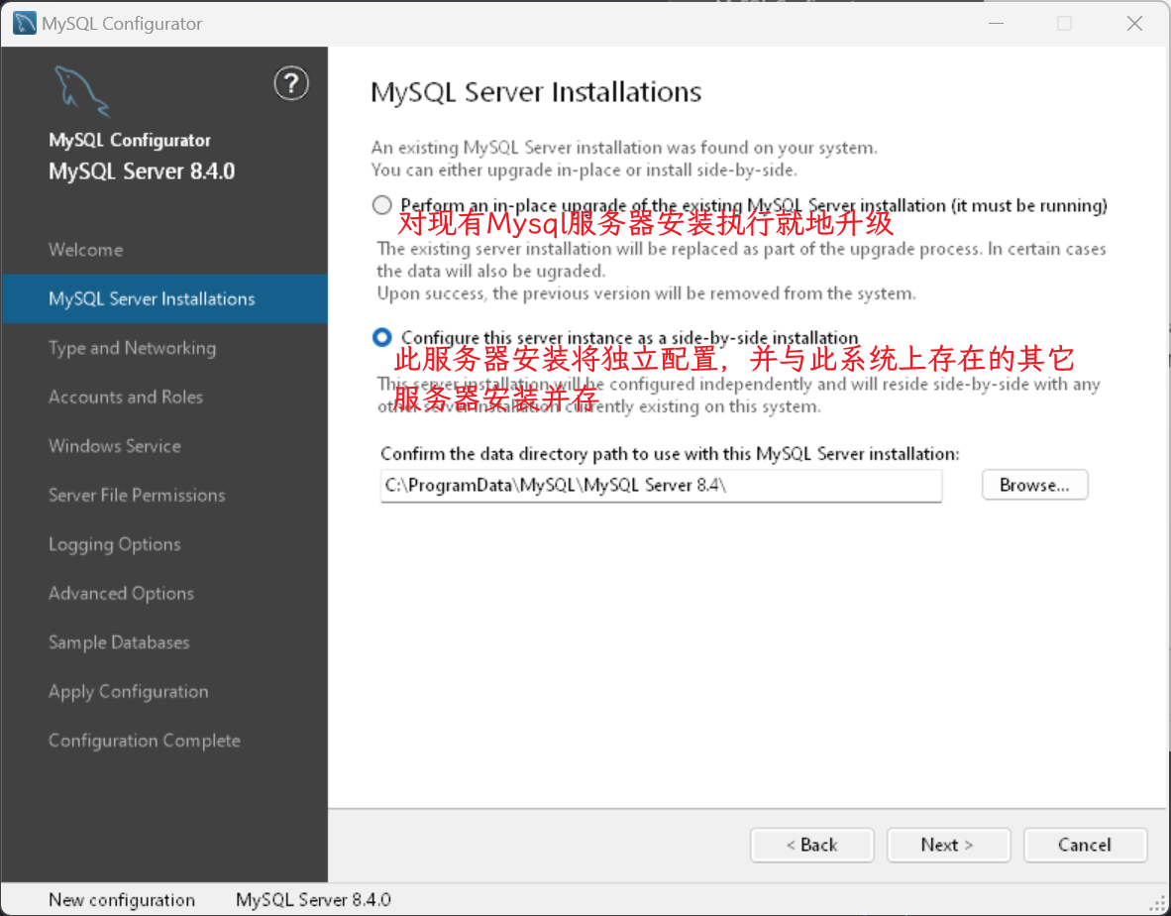Click the MySQL Configurator title bar icon
The width and height of the screenshot is (1171, 916).
pos(25,23)
